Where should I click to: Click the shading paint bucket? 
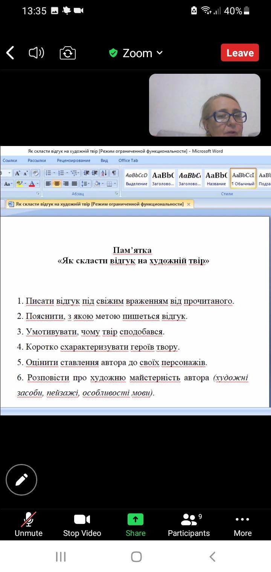(97, 184)
